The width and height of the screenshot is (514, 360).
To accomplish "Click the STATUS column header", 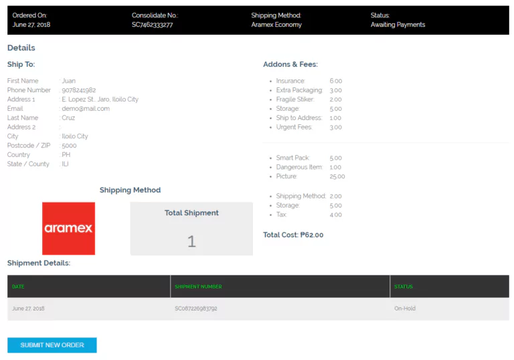I will pos(404,287).
